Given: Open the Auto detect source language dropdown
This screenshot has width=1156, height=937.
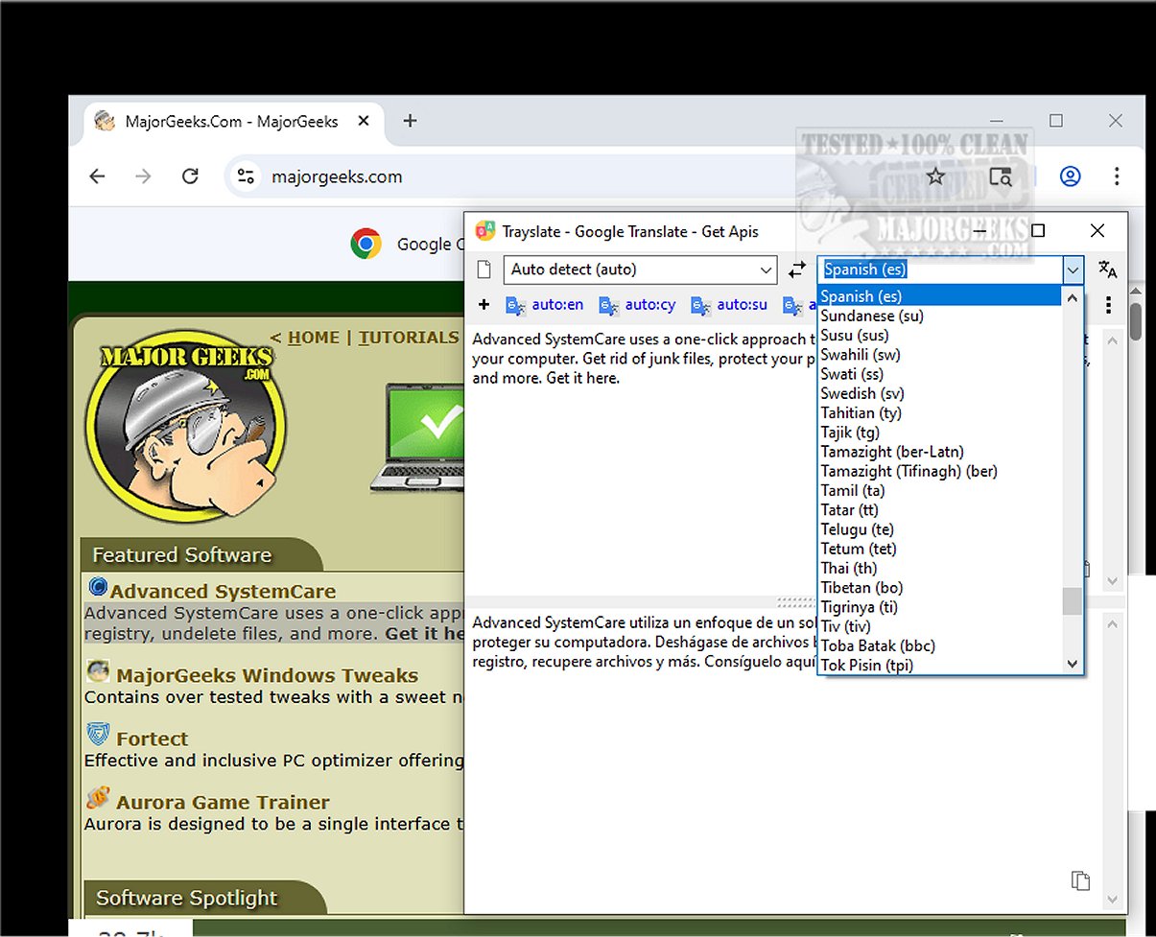Looking at the screenshot, I should click(x=639, y=270).
